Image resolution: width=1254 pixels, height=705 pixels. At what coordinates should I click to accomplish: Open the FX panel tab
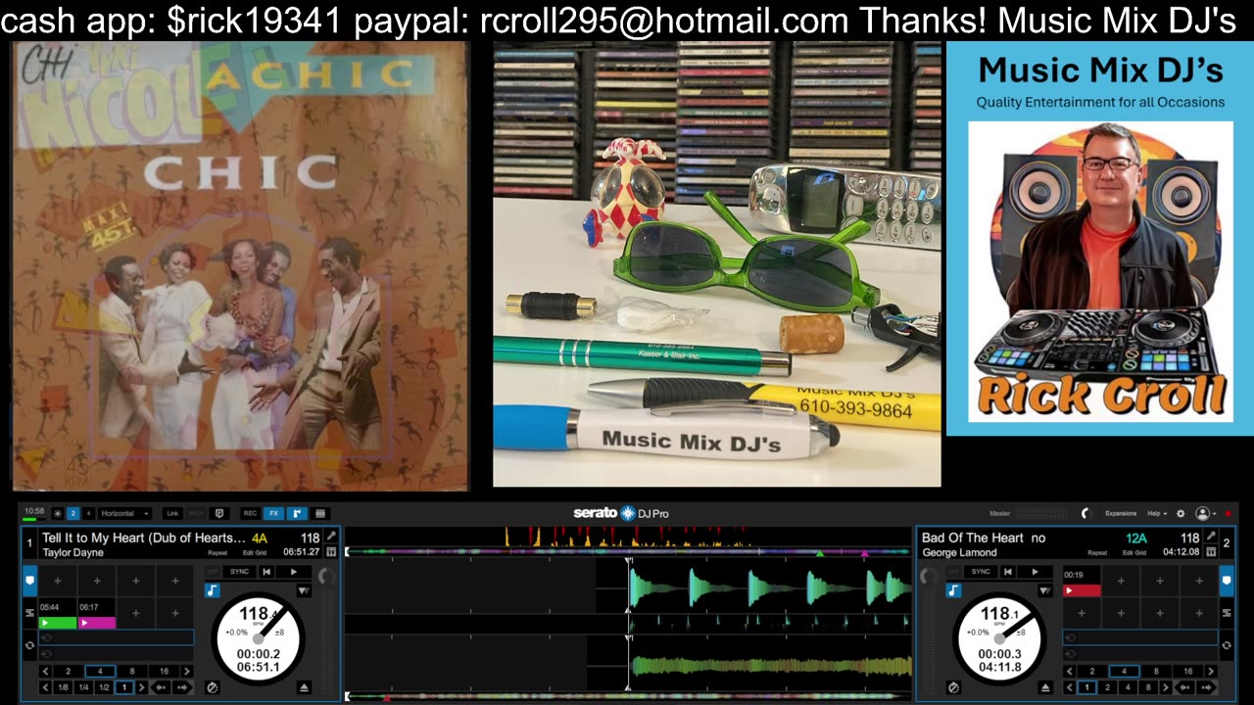(273, 513)
